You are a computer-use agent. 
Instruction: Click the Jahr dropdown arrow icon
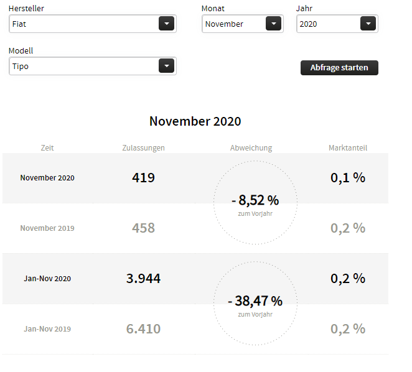pos(368,24)
